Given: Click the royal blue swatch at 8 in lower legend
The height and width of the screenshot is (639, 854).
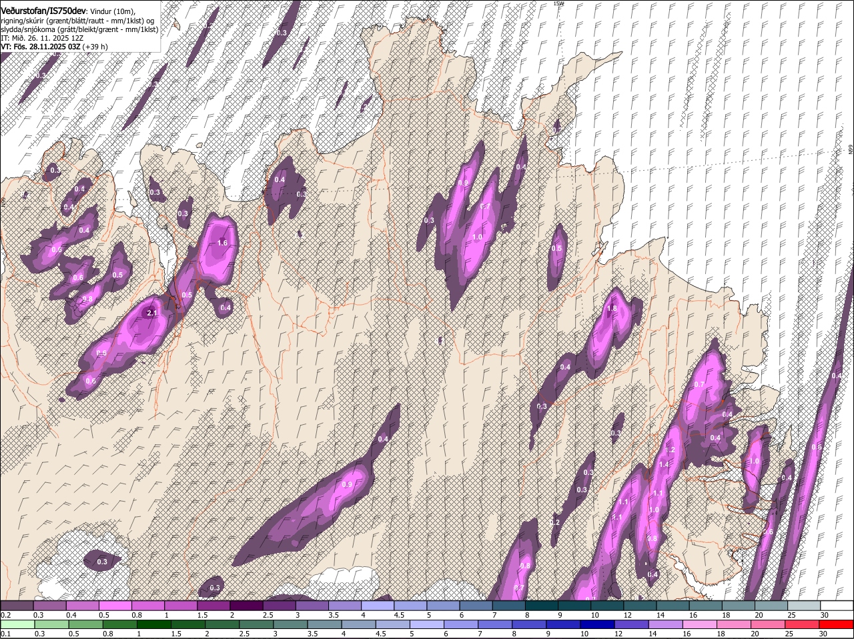Looking at the screenshot, I should pos(529,624).
